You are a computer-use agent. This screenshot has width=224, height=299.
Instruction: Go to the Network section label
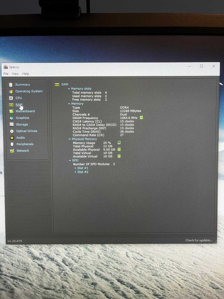click(23, 151)
